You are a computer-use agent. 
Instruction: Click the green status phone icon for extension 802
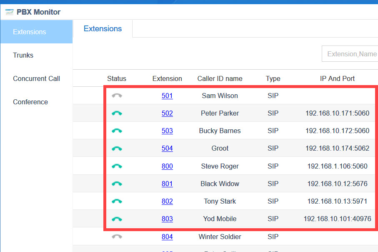pos(117,202)
